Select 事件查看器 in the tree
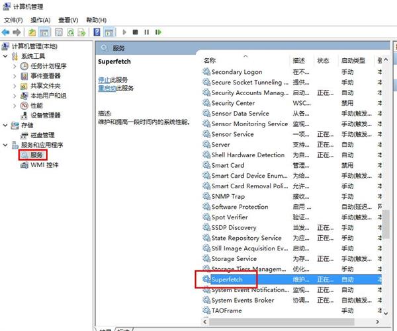This screenshot has height=331, width=397. point(46,76)
